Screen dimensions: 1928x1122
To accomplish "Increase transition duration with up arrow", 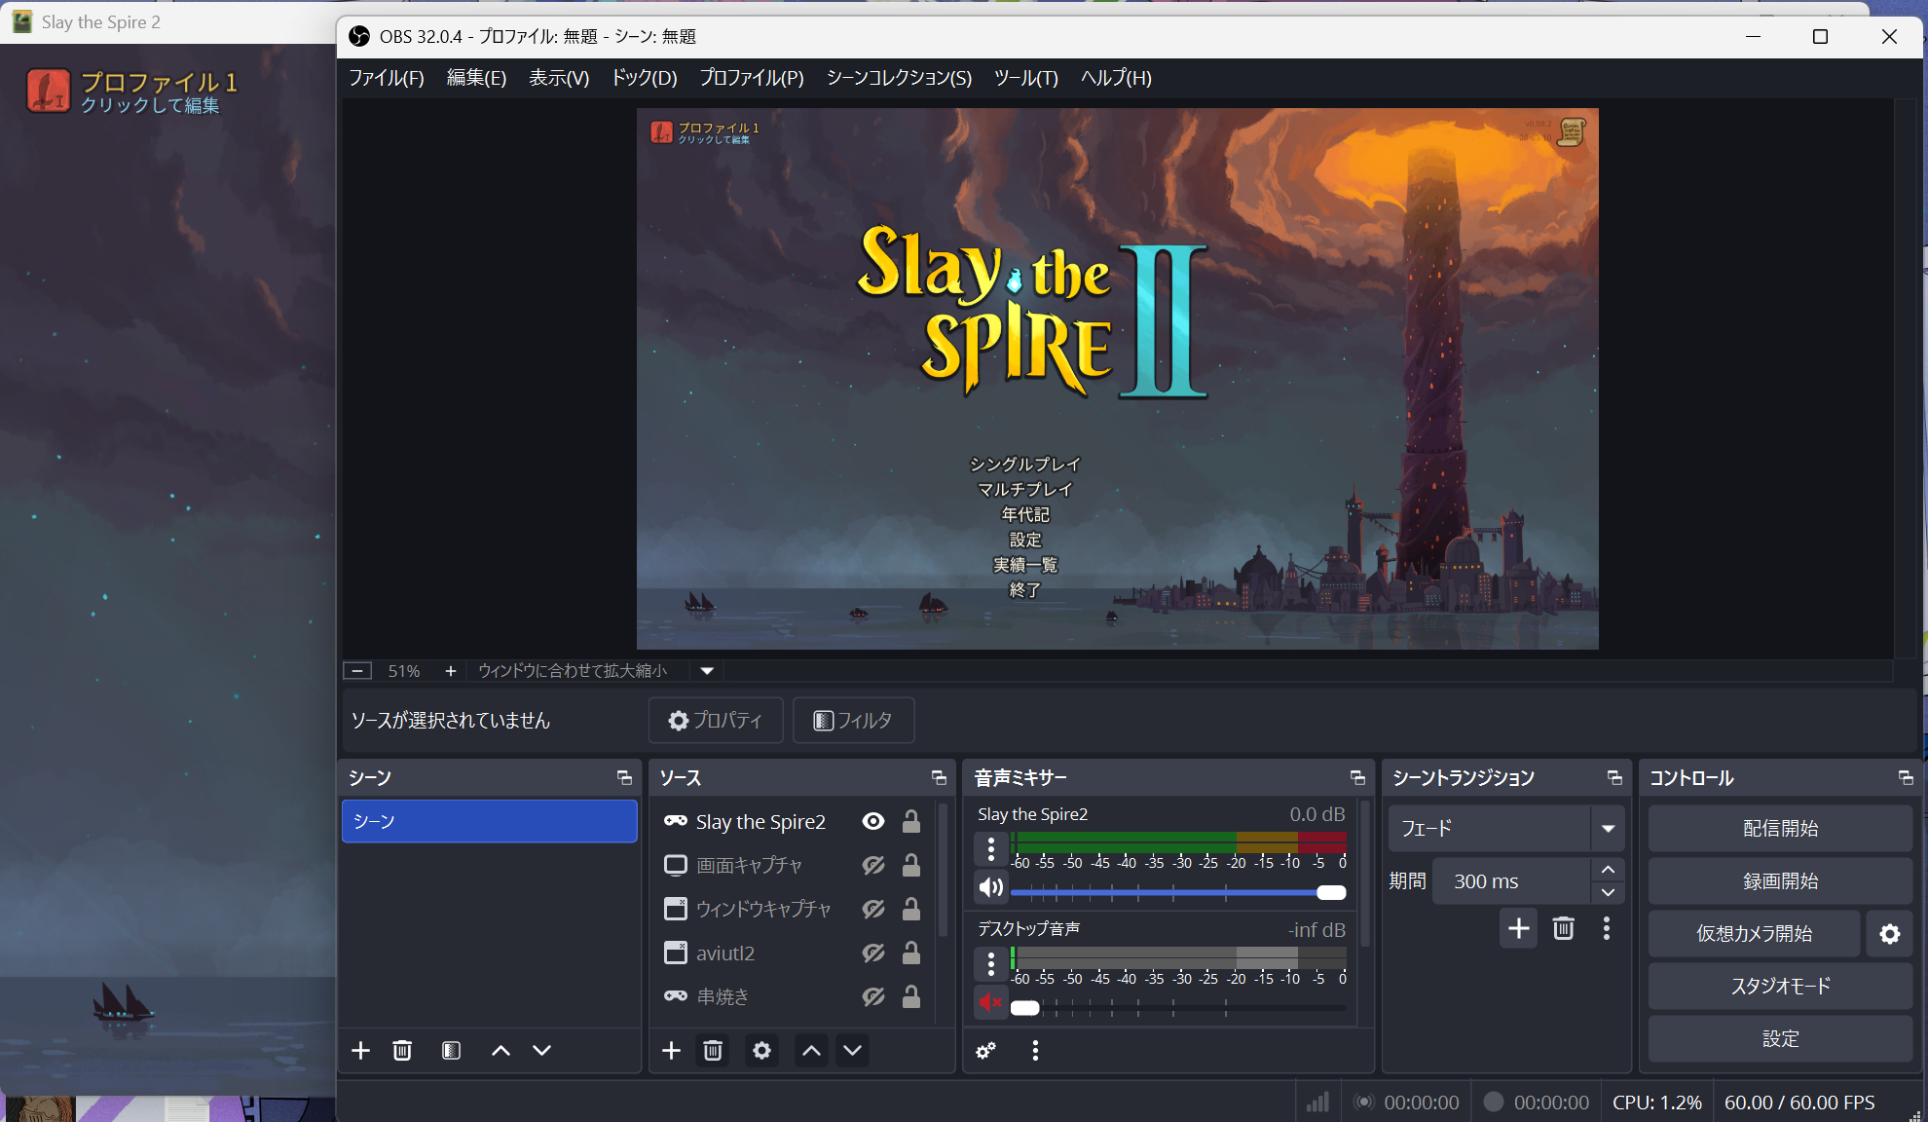I will click(x=1608, y=869).
